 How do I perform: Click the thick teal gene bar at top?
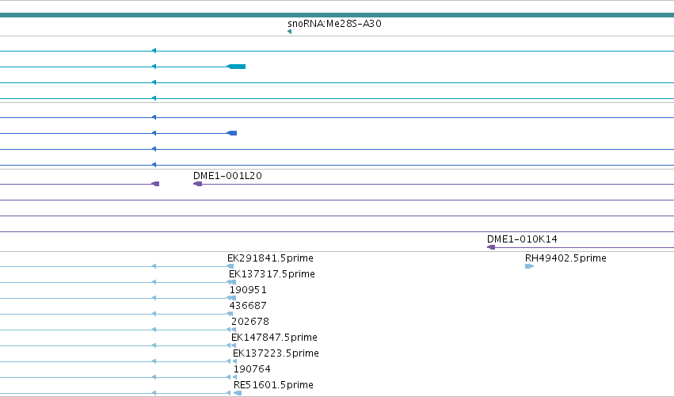pos(337,15)
